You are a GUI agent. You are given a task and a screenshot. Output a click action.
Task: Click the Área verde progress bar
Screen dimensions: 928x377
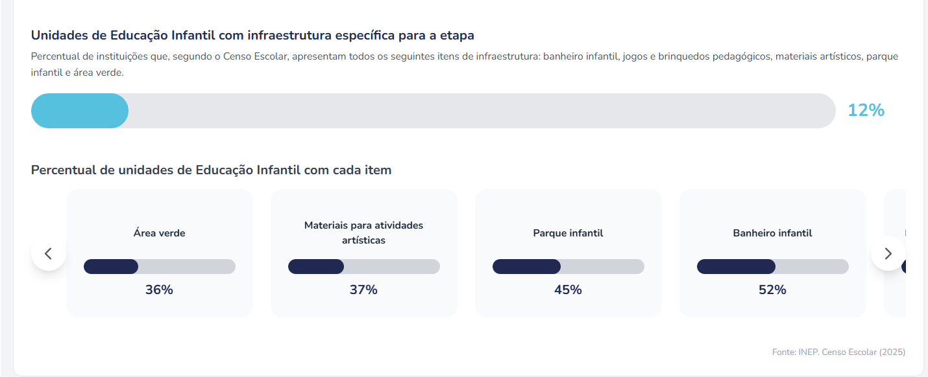160,266
